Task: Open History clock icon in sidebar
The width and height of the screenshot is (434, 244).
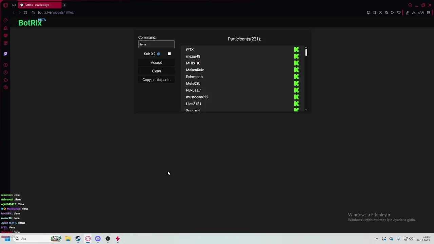Action: coord(5,73)
